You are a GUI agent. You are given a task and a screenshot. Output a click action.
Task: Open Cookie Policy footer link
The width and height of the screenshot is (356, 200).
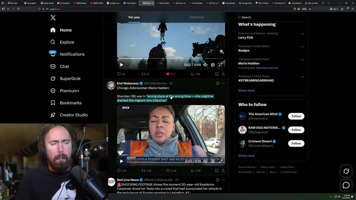287,167
